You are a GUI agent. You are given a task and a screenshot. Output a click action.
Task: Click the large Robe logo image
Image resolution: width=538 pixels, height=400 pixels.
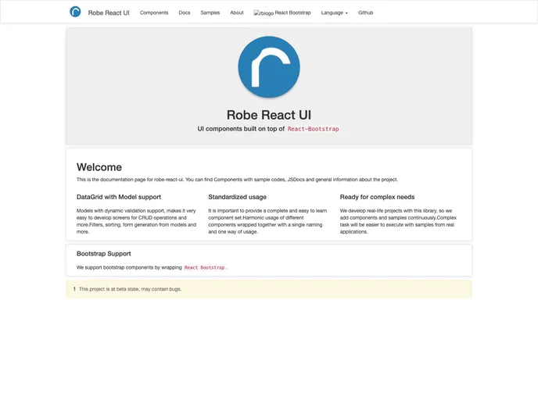point(269,67)
